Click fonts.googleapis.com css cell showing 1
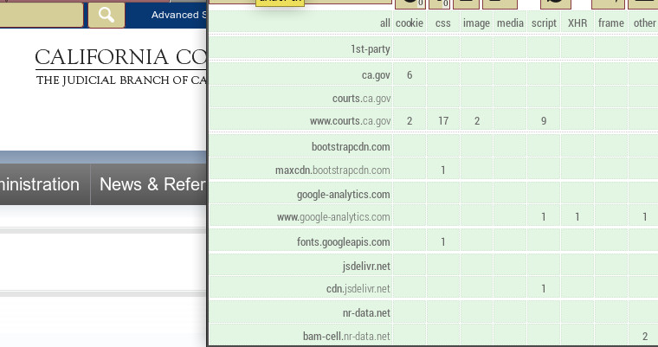The width and height of the screenshot is (658, 347). pos(443,241)
